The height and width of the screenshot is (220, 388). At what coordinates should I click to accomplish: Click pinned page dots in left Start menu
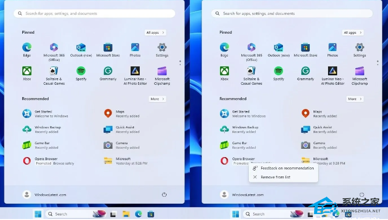click(180, 63)
